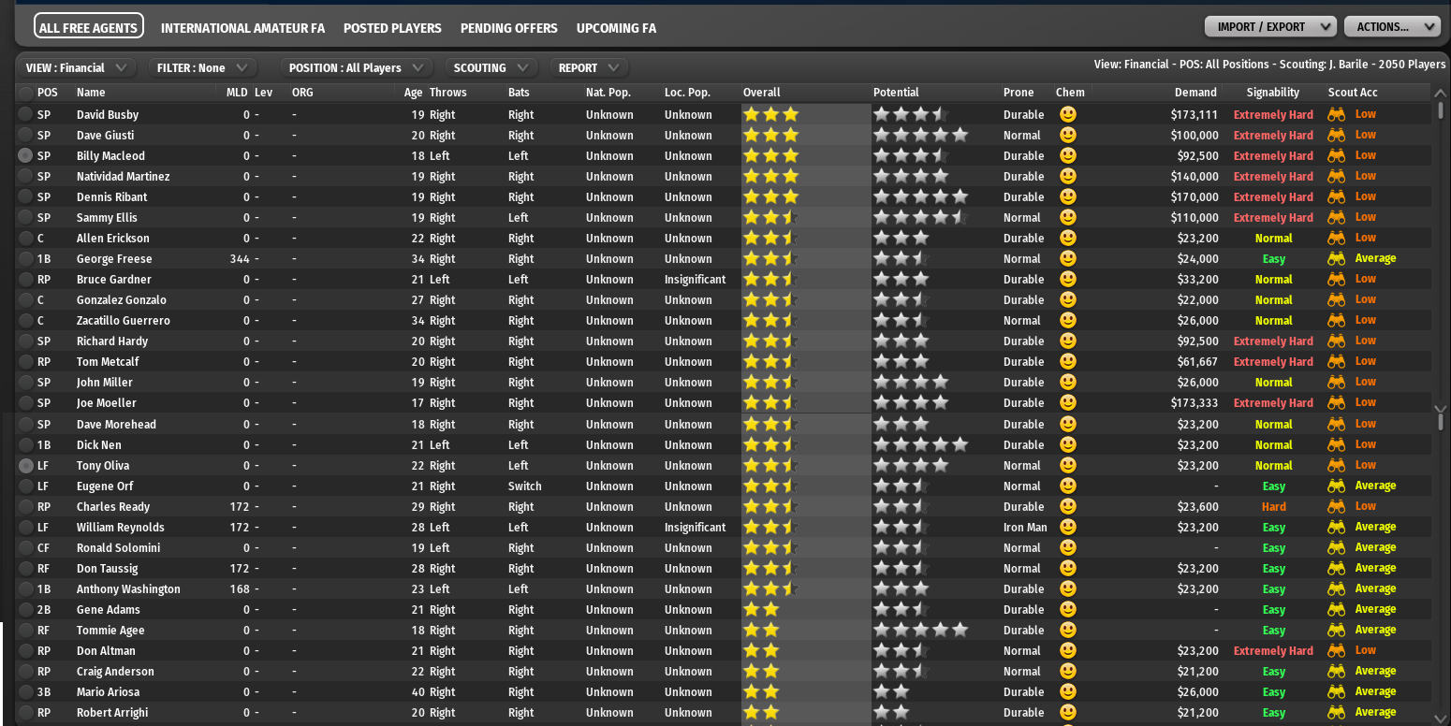The image size is (1451, 726).
Task: Click Tony Oliva's chemistry smiley icon
Action: click(x=1067, y=465)
